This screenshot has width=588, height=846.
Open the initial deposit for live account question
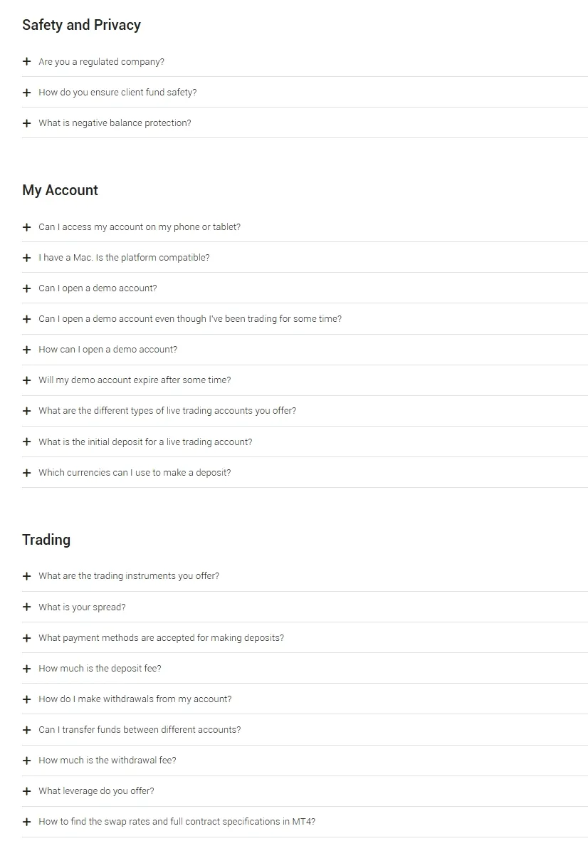click(x=305, y=442)
